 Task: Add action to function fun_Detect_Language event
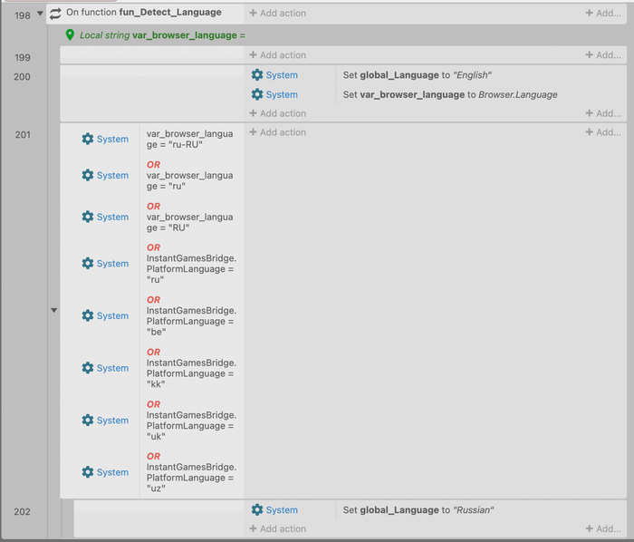pos(278,13)
